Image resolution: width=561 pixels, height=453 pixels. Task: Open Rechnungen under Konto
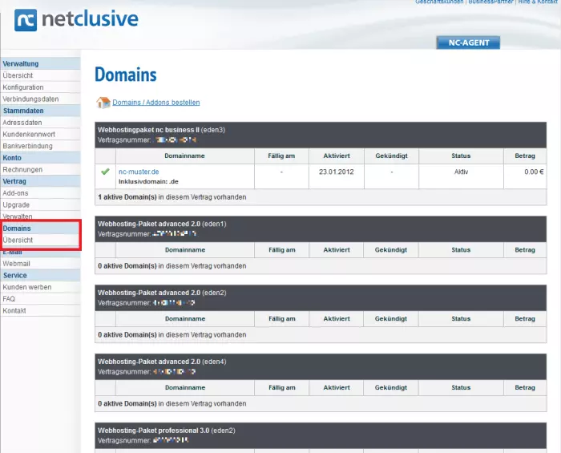[x=22, y=170]
